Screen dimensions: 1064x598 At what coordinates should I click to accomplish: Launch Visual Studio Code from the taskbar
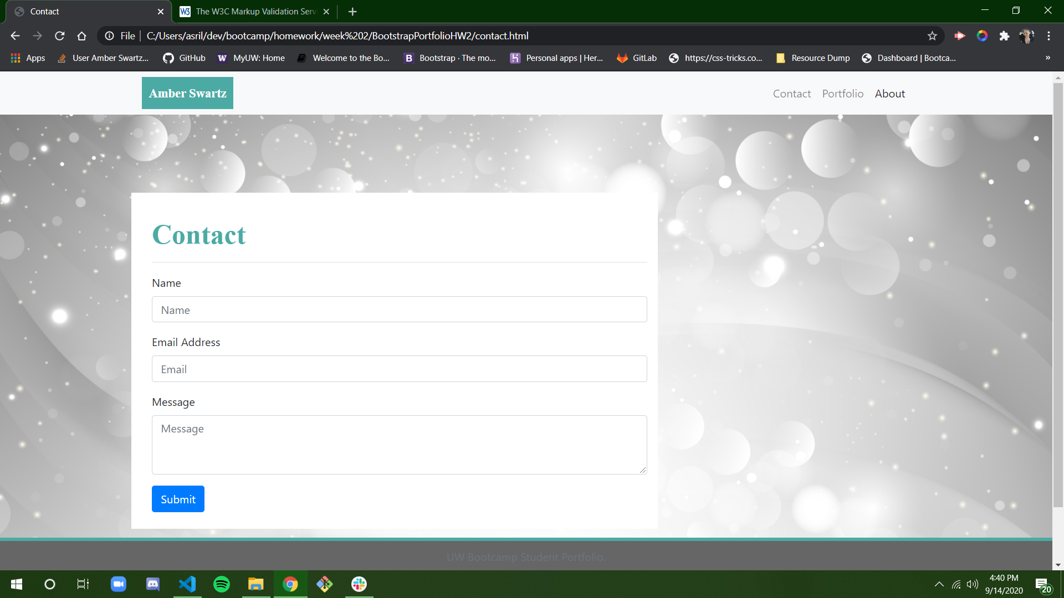point(187,584)
